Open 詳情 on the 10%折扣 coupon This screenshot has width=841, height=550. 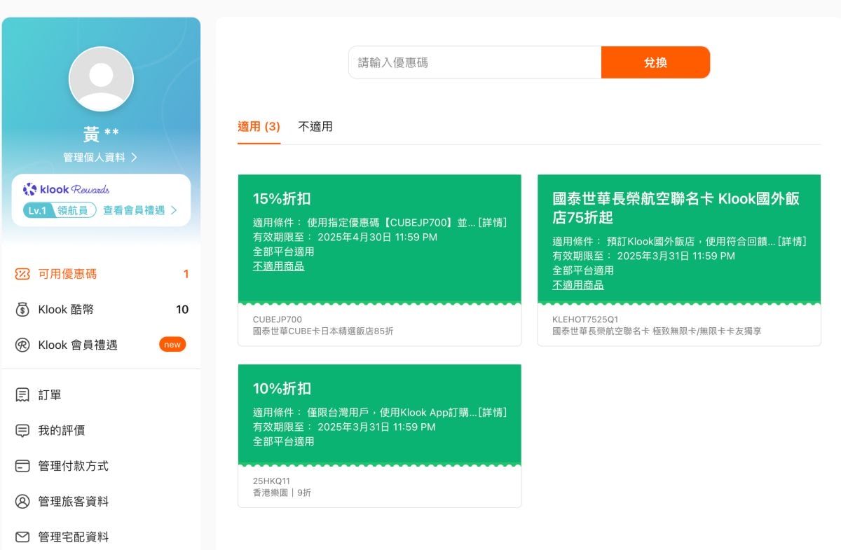(493, 413)
